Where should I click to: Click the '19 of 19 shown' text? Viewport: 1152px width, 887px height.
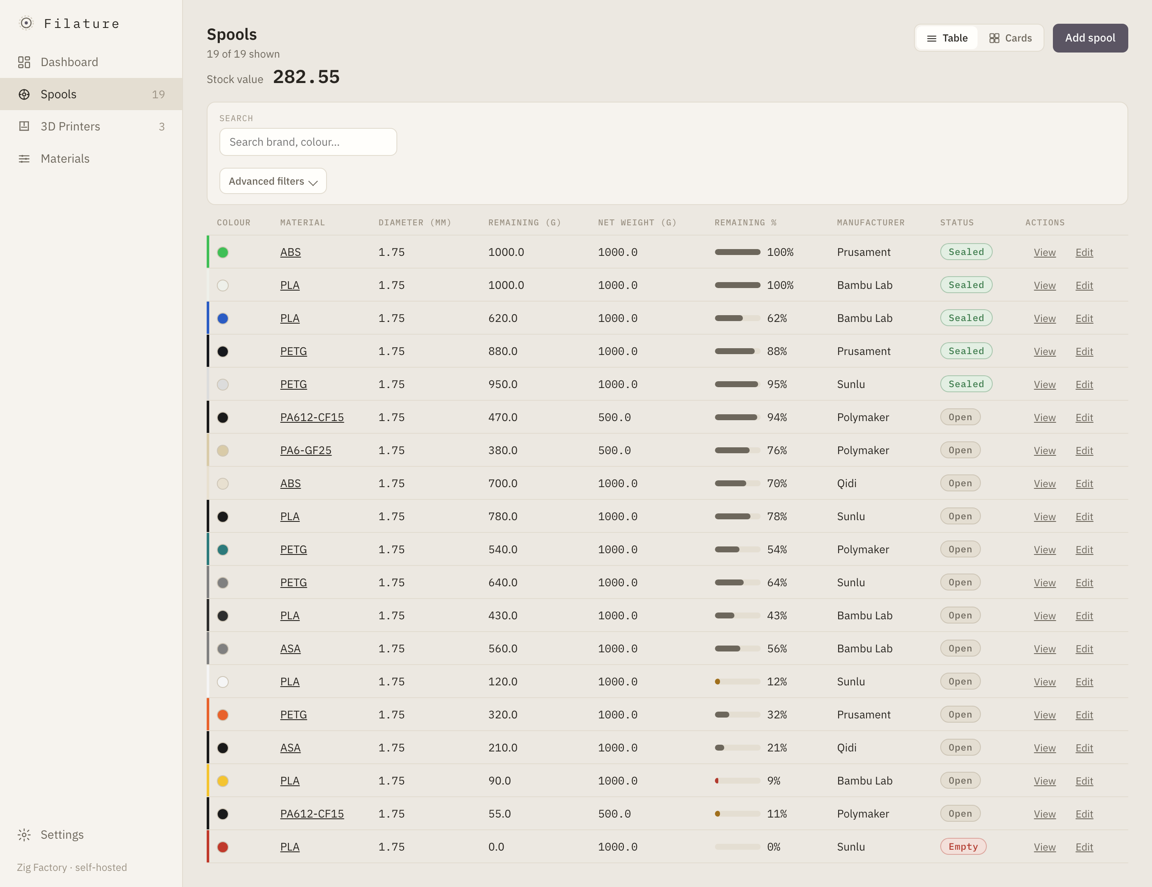(x=243, y=54)
